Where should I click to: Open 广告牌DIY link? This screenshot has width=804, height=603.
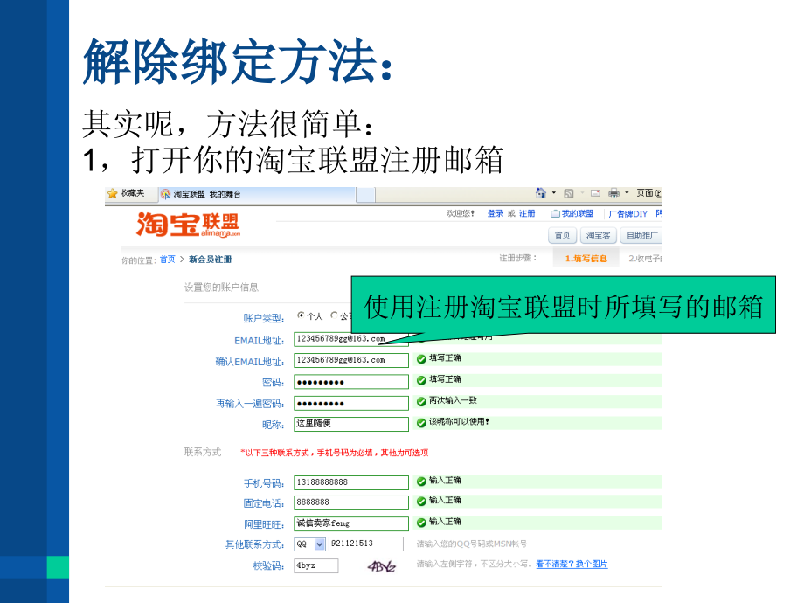tap(627, 214)
